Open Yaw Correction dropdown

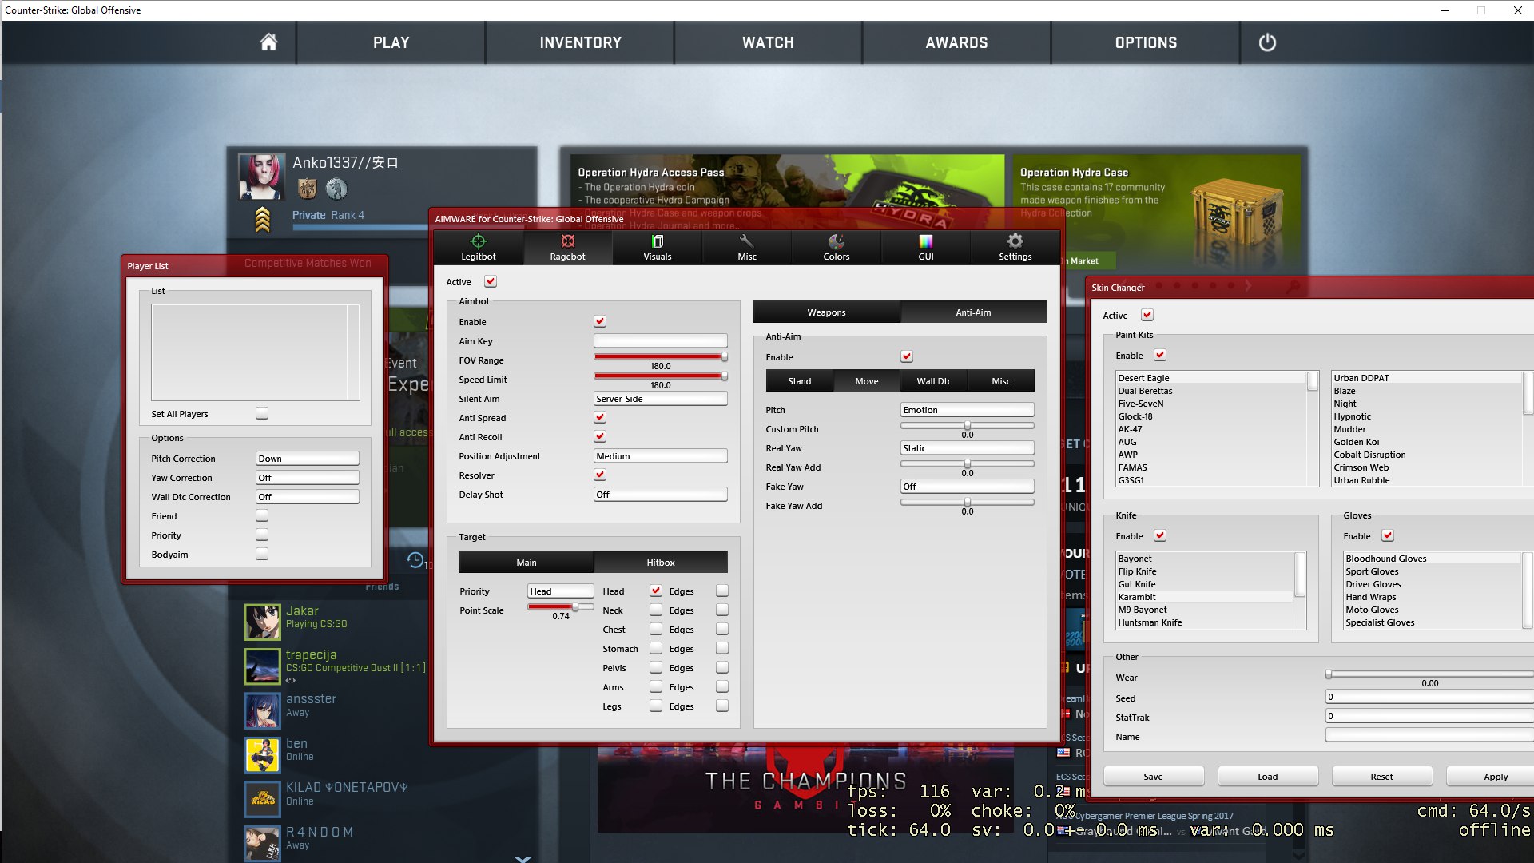[308, 478]
